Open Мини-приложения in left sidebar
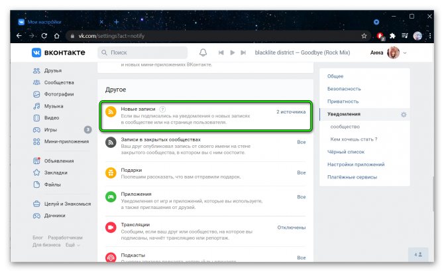Viewport: 444px width, 272px height. [x=66, y=141]
